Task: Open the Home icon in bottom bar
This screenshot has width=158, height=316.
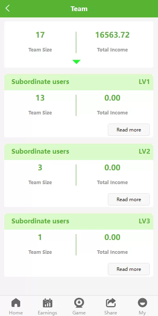Action: pos(16,303)
